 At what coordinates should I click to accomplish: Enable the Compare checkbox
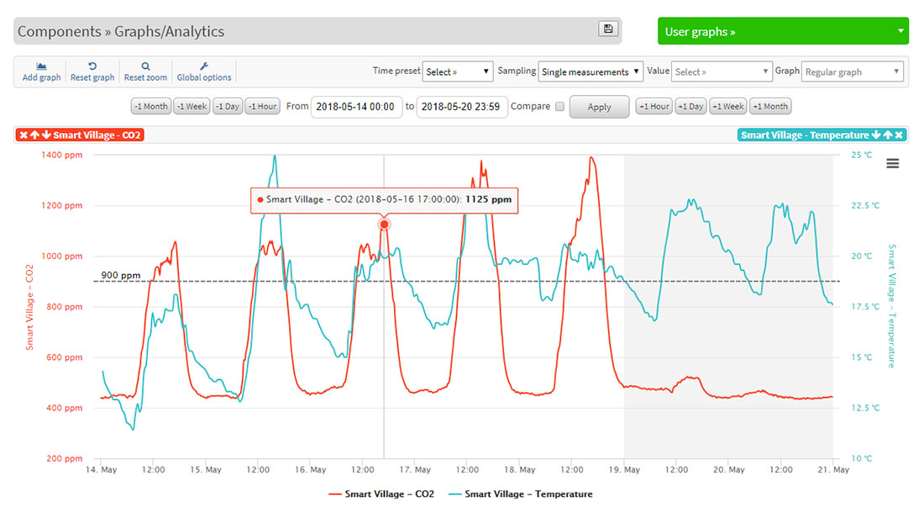coord(560,107)
